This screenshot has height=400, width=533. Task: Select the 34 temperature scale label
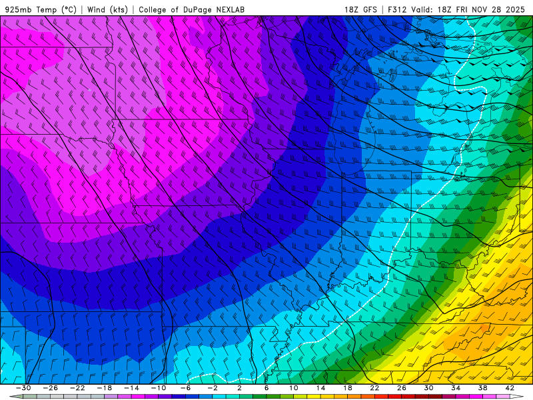click(456, 388)
